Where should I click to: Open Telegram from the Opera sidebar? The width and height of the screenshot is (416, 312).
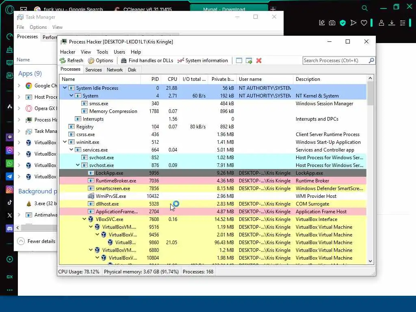tap(10, 176)
